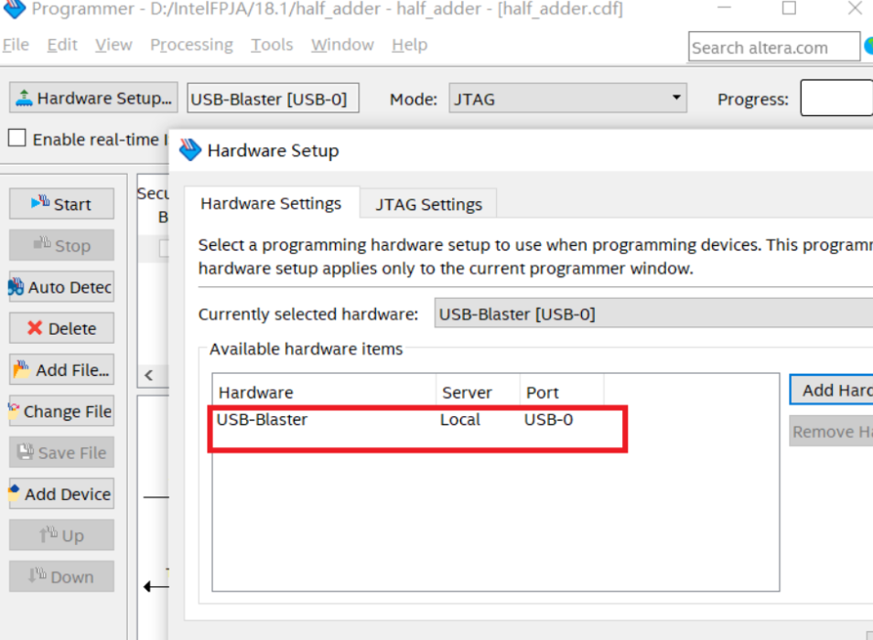Open the Window menu

click(x=342, y=45)
